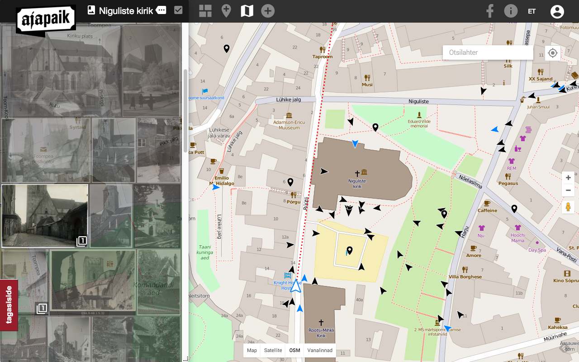Click the Kino Sõprus cinema icon
The height and width of the screenshot is (362, 579).
(567, 273)
